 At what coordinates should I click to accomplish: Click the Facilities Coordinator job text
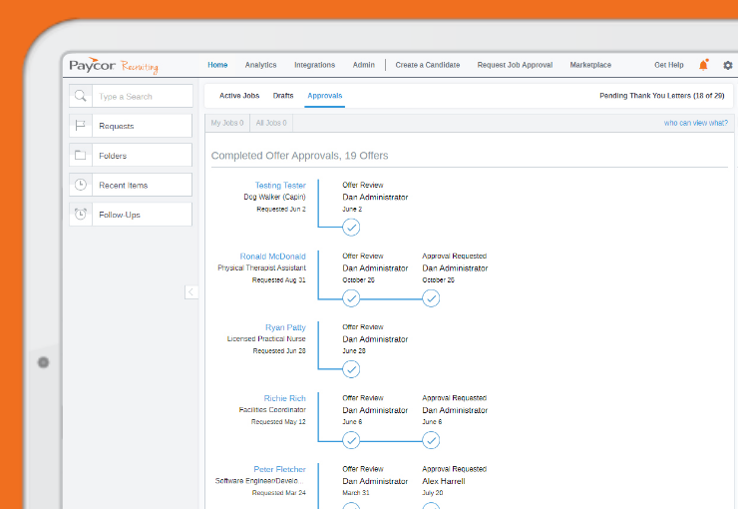point(272,410)
